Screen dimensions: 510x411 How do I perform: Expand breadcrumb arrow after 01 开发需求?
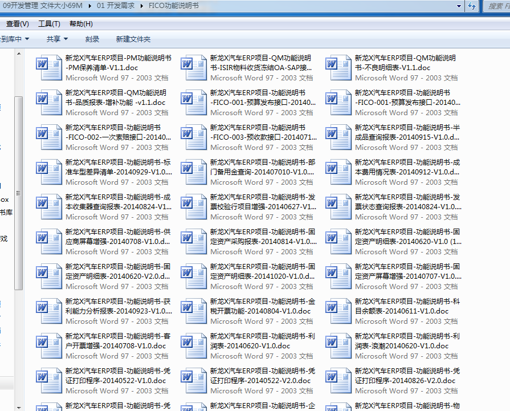click(x=142, y=6)
